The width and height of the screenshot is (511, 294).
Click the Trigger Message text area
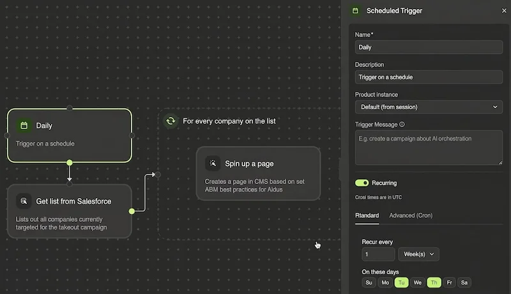[429, 148]
